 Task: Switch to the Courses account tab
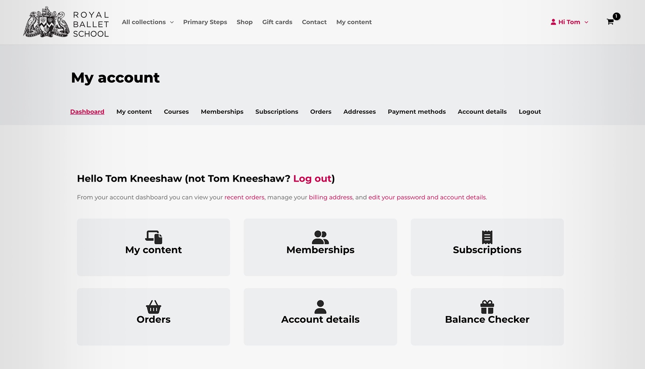(176, 111)
